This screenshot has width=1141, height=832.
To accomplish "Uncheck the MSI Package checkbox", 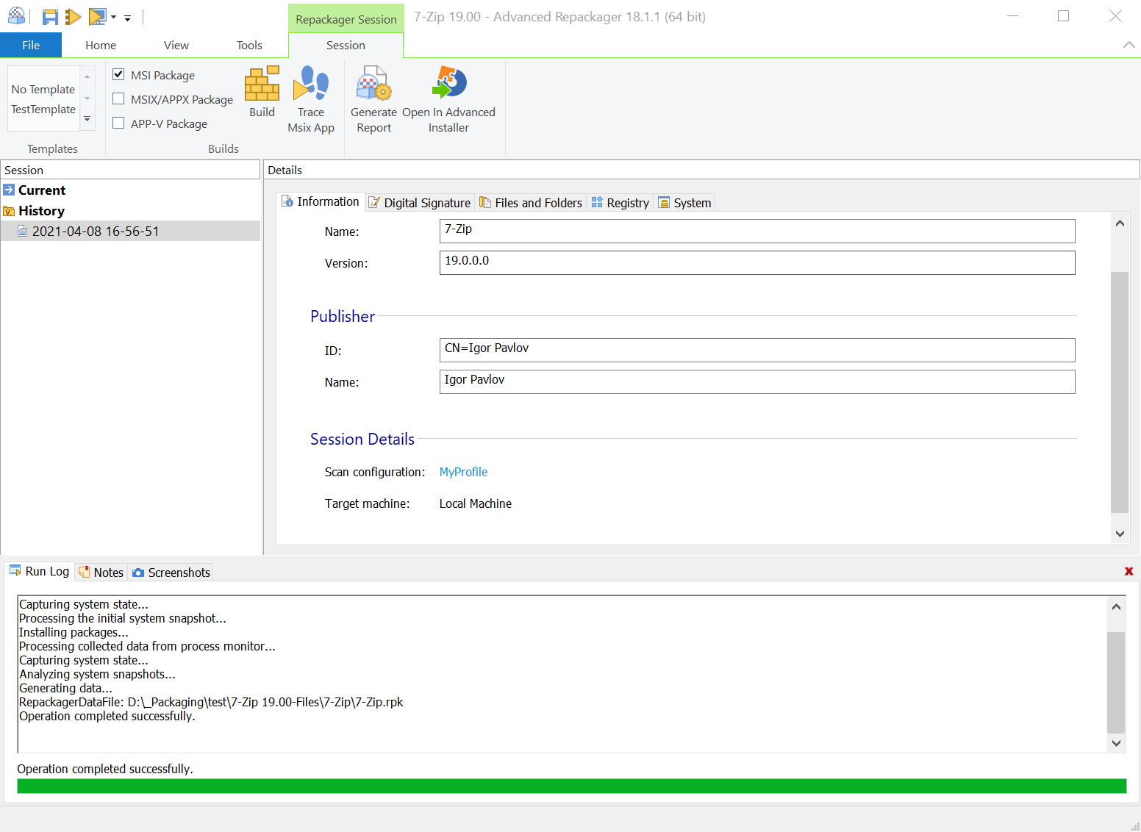I will [x=118, y=74].
